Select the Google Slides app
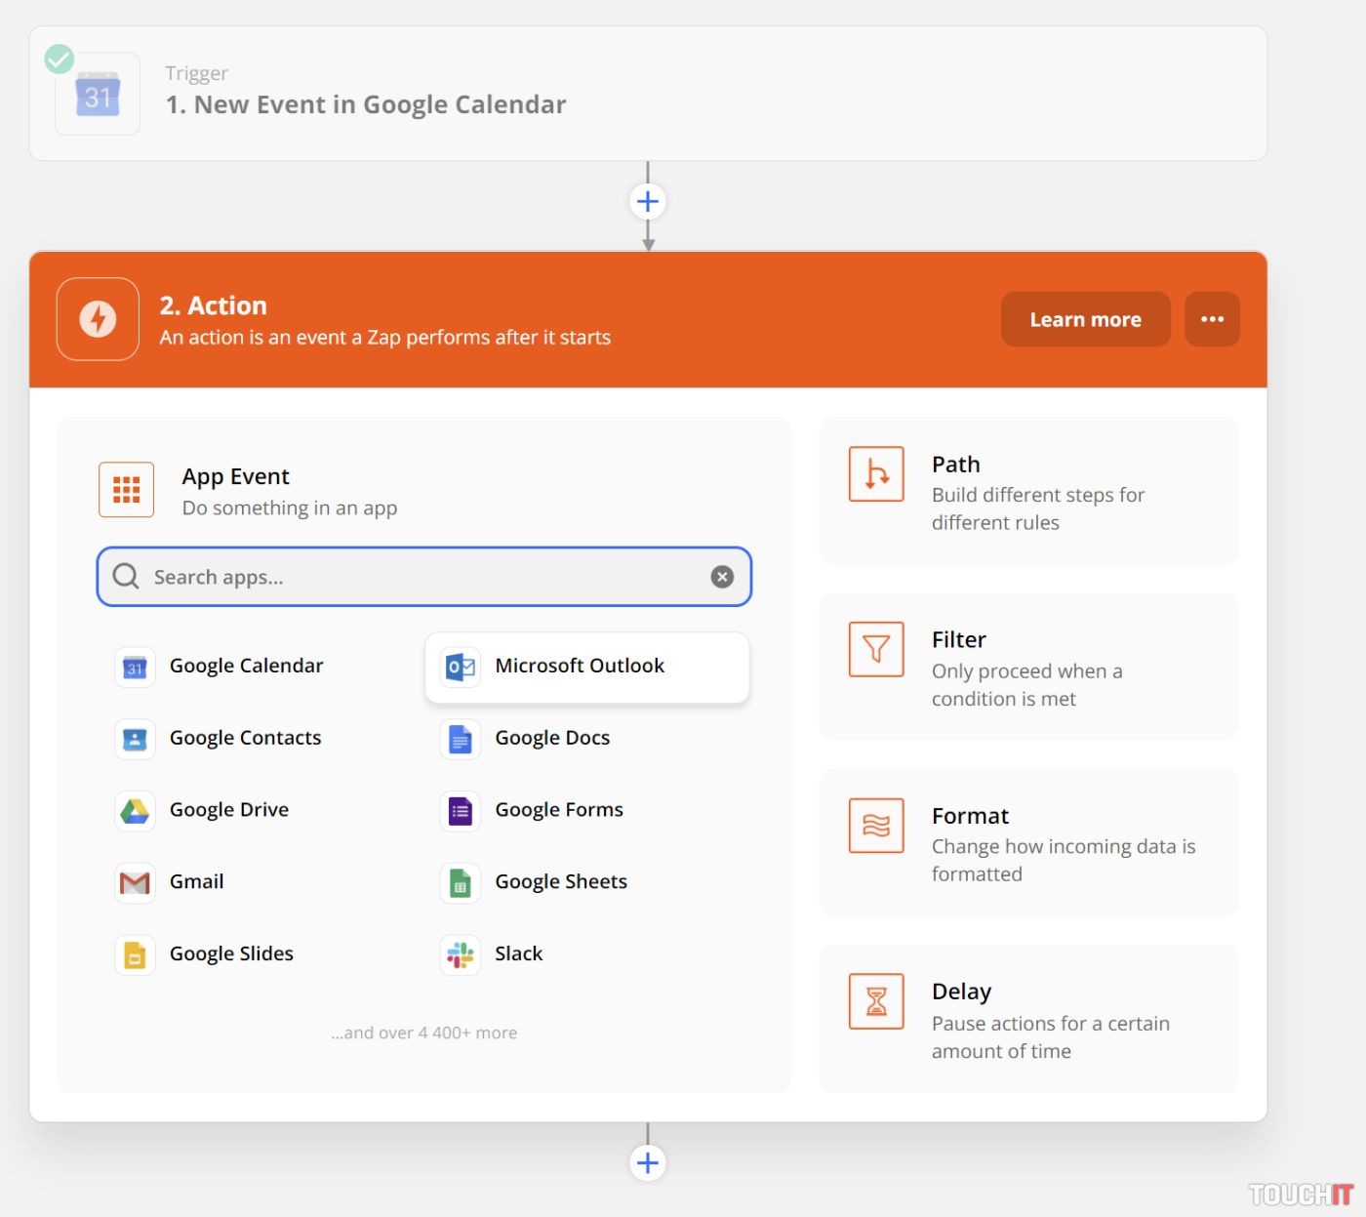Viewport: 1366px width, 1217px height. 230,954
